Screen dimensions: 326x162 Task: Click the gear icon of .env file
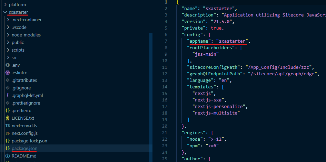point(8,65)
